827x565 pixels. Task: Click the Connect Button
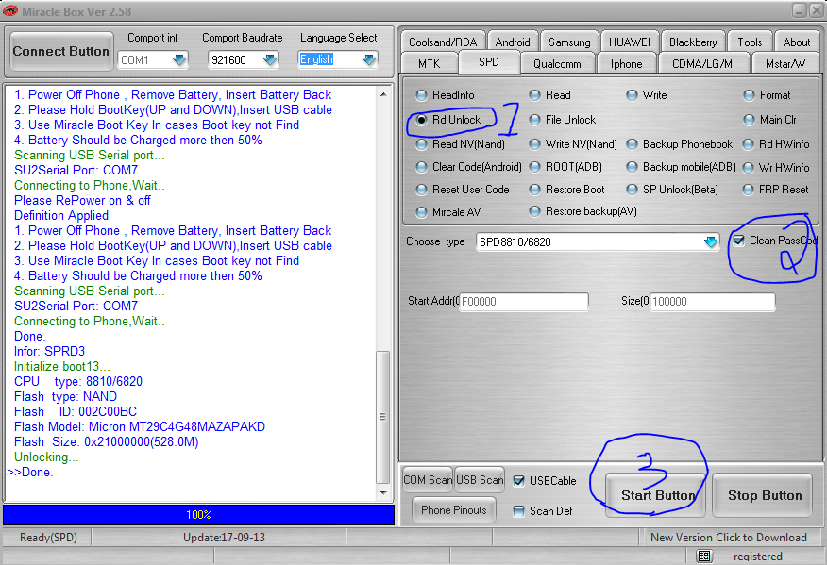61,51
